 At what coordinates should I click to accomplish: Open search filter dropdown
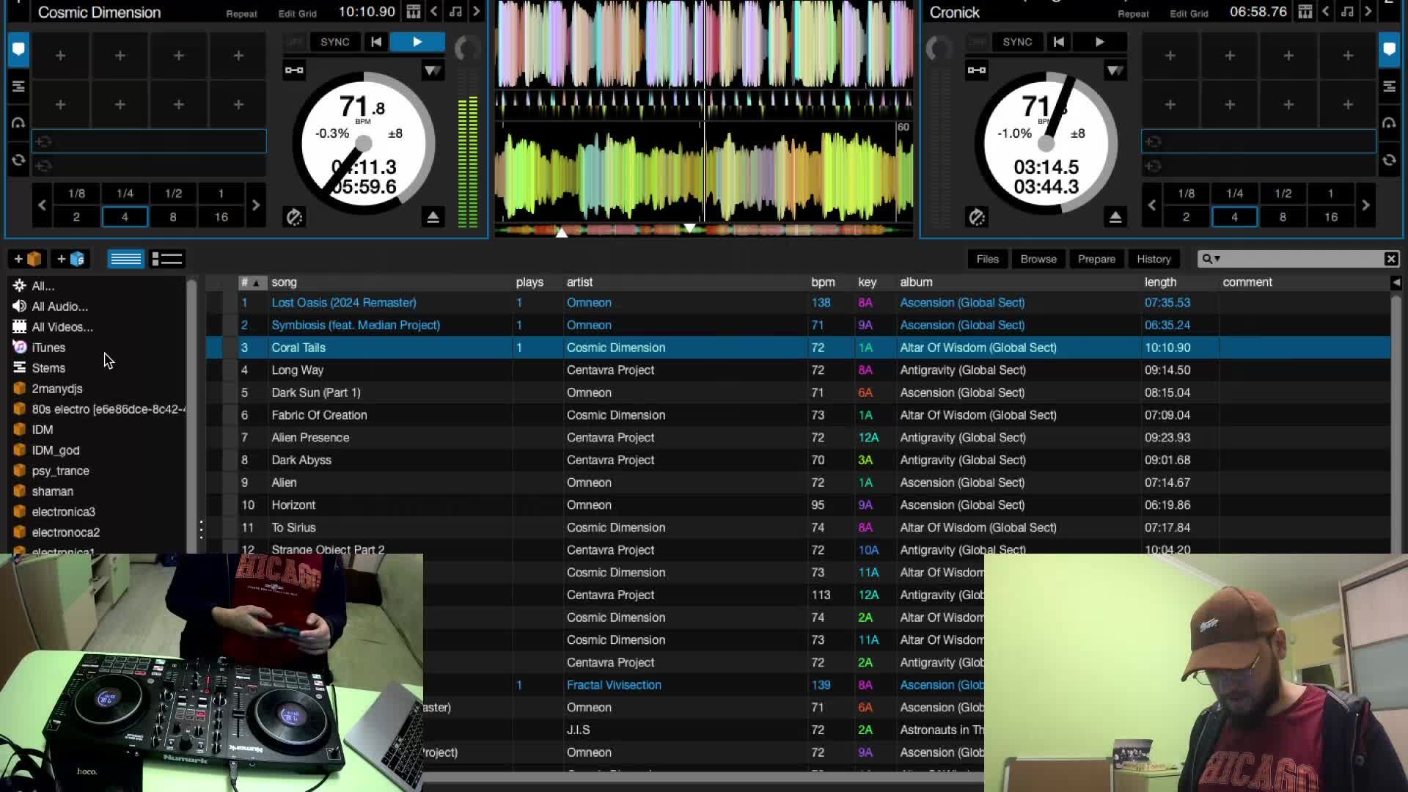(1211, 259)
